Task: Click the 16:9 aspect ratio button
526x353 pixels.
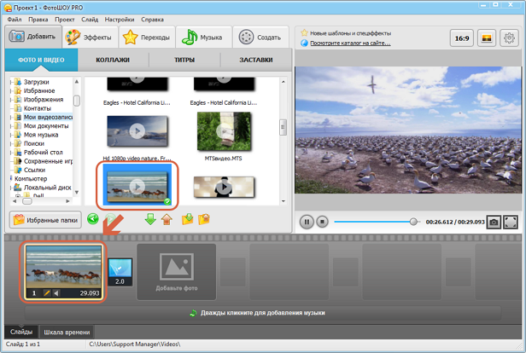Action: [x=462, y=38]
